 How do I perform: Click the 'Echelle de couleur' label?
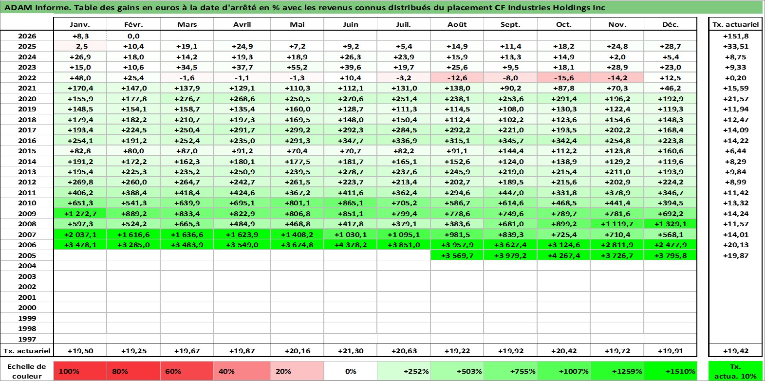[x=27, y=371]
